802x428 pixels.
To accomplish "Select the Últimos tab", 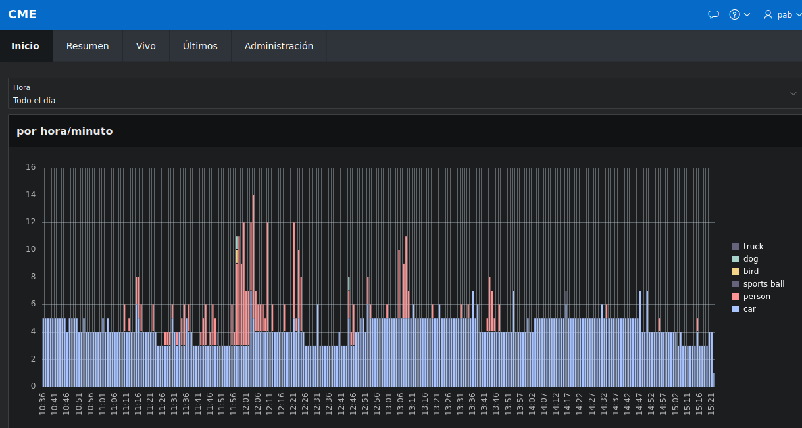I will (200, 46).
